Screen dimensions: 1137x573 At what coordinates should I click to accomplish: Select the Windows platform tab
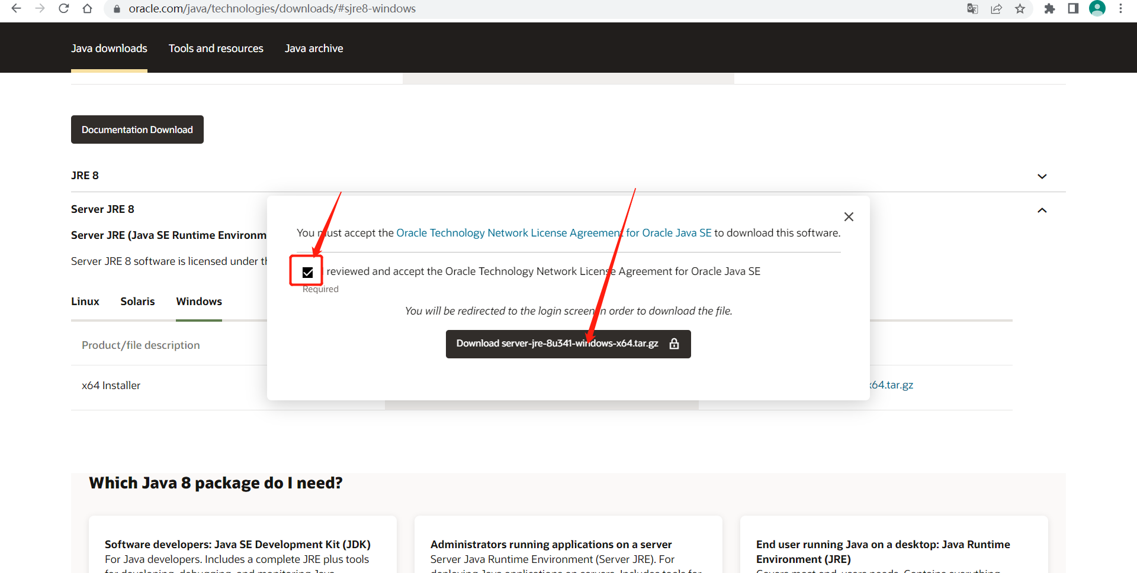pos(199,302)
